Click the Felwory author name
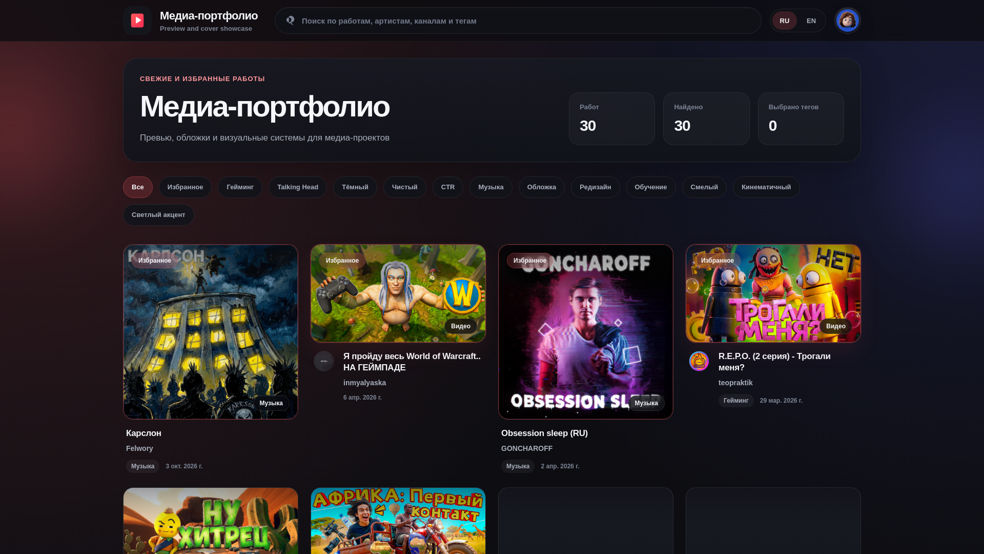The height and width of the screenshot is (554, 984). [x=139, y=448]
